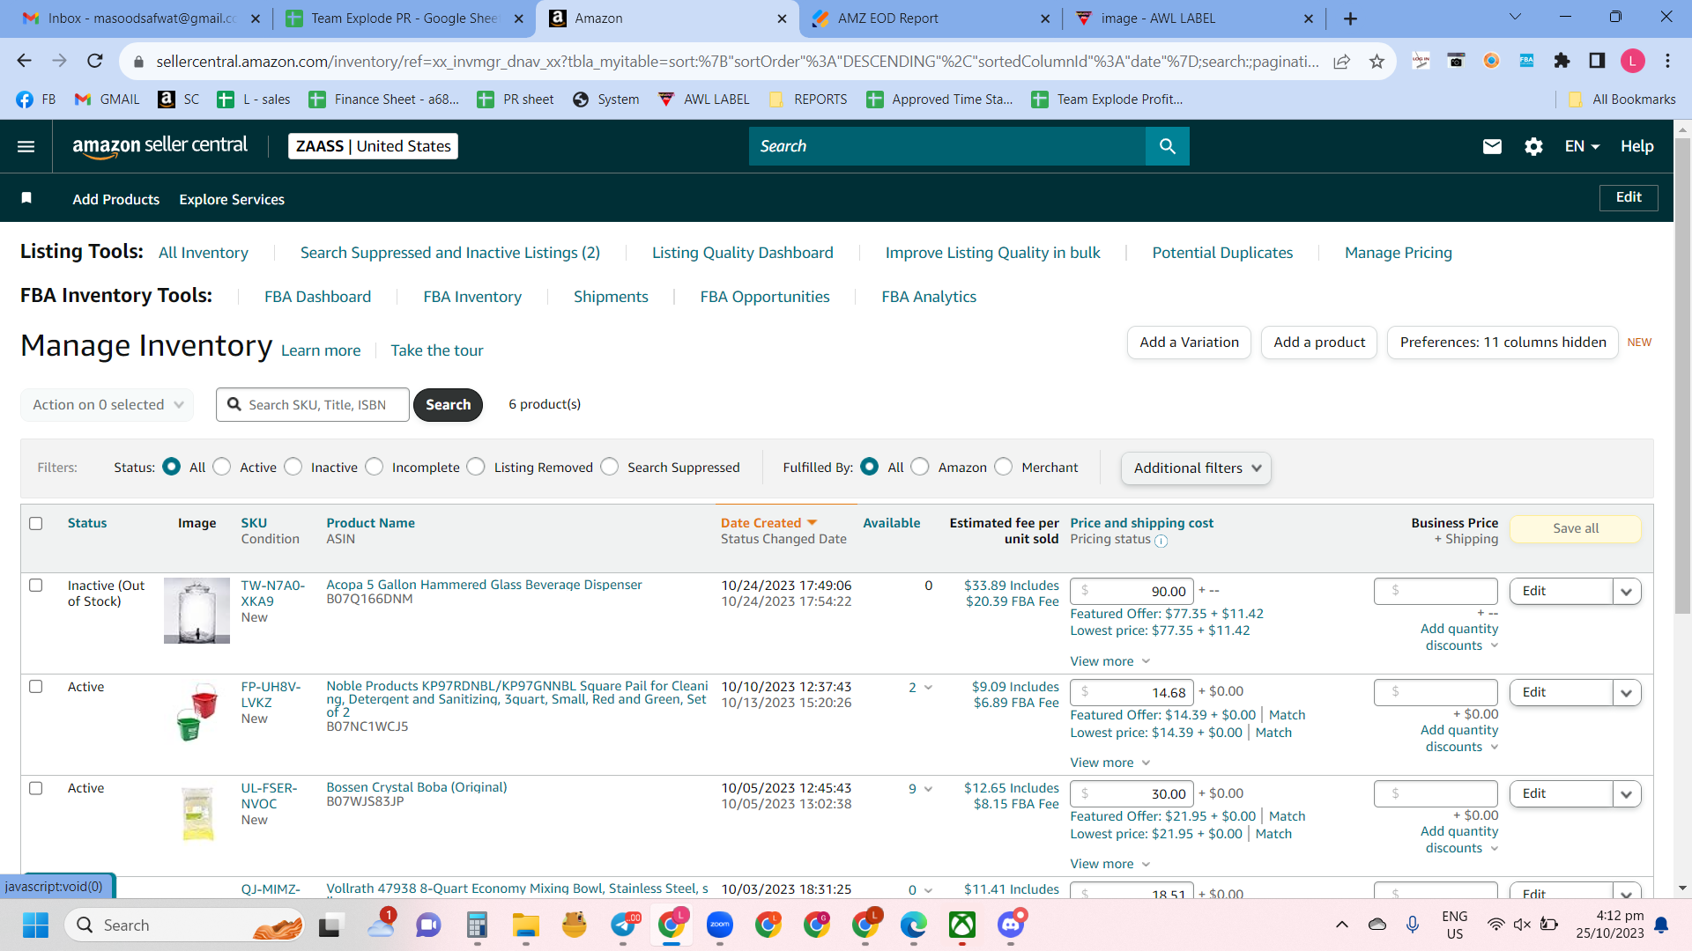Image resolution: width=1692 pixels, height=951 pixels.
Task: Open the Chrome profile avatar L
Action: tap(1633, 61)
